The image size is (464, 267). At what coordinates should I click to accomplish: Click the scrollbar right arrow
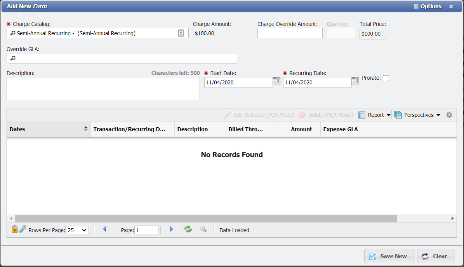[x=452, y=218]
